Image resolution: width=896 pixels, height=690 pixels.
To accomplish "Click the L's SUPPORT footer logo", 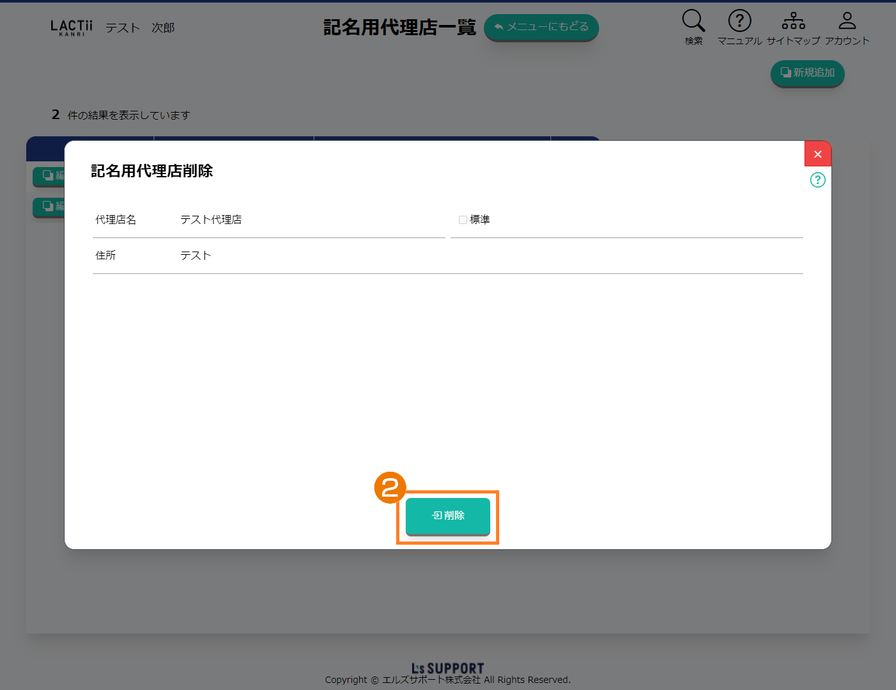I will [x=447, y=668].
